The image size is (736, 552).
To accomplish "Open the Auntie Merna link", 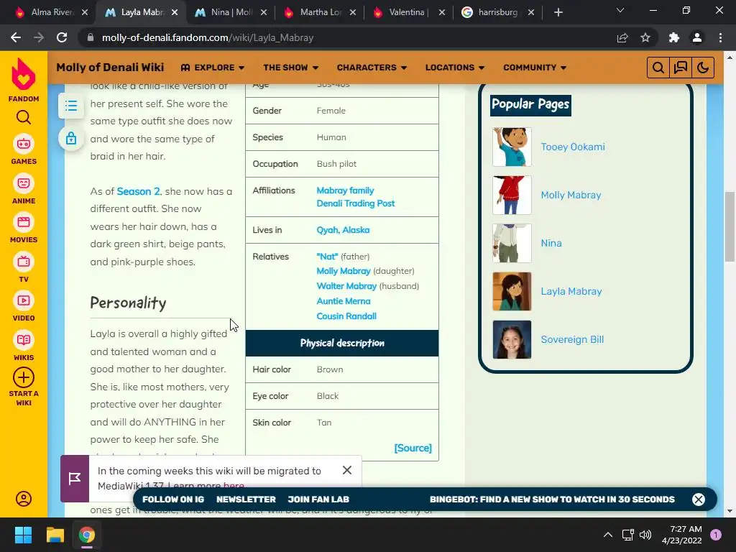I will [343, 301].
